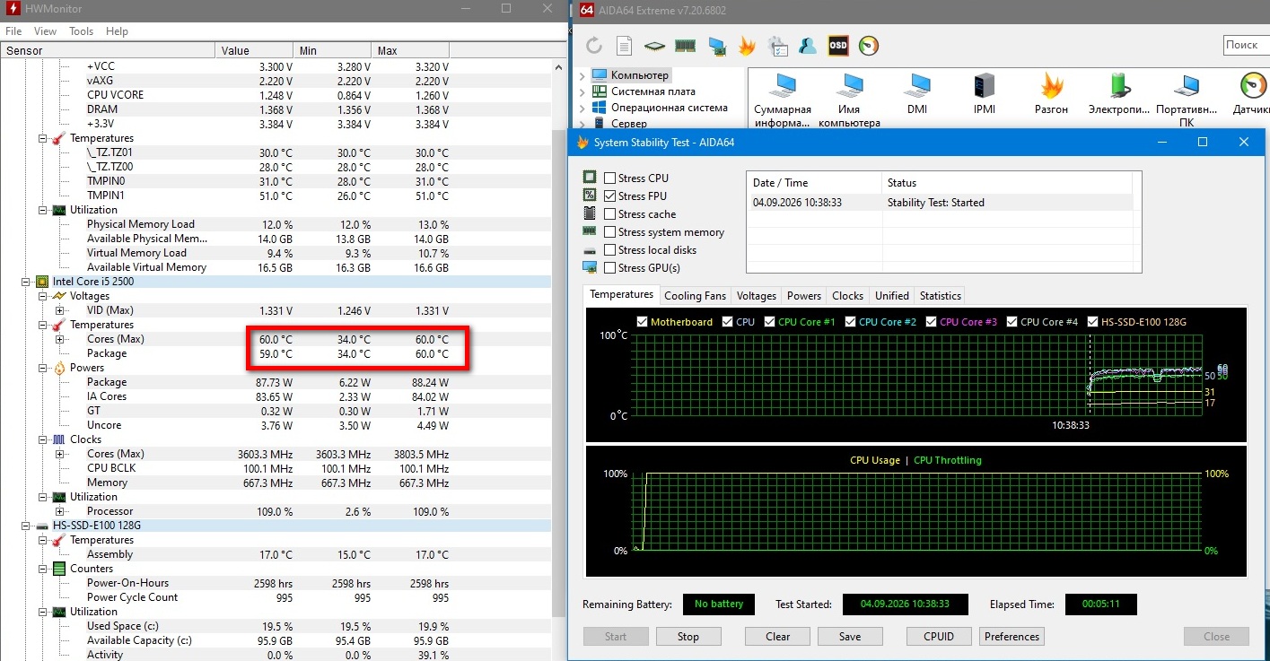This screenshot has height=661, width=1270.
Task: Uncheck the Stress FPU checkbox
Action: pyautogui.click(x=610, y=196)
